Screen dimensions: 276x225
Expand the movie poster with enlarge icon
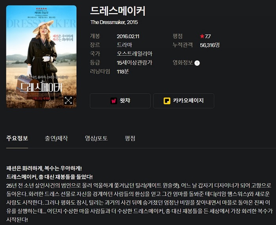coord(68,100)
